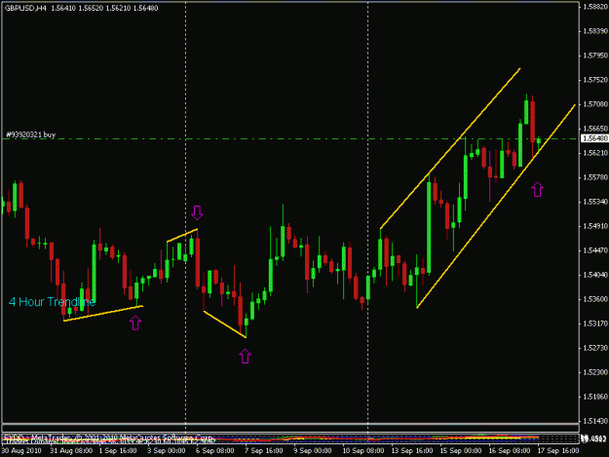Screen dimensions: 609x457
Task: Click the 1.56210 price axis label
Action: (x=595, y=153)
